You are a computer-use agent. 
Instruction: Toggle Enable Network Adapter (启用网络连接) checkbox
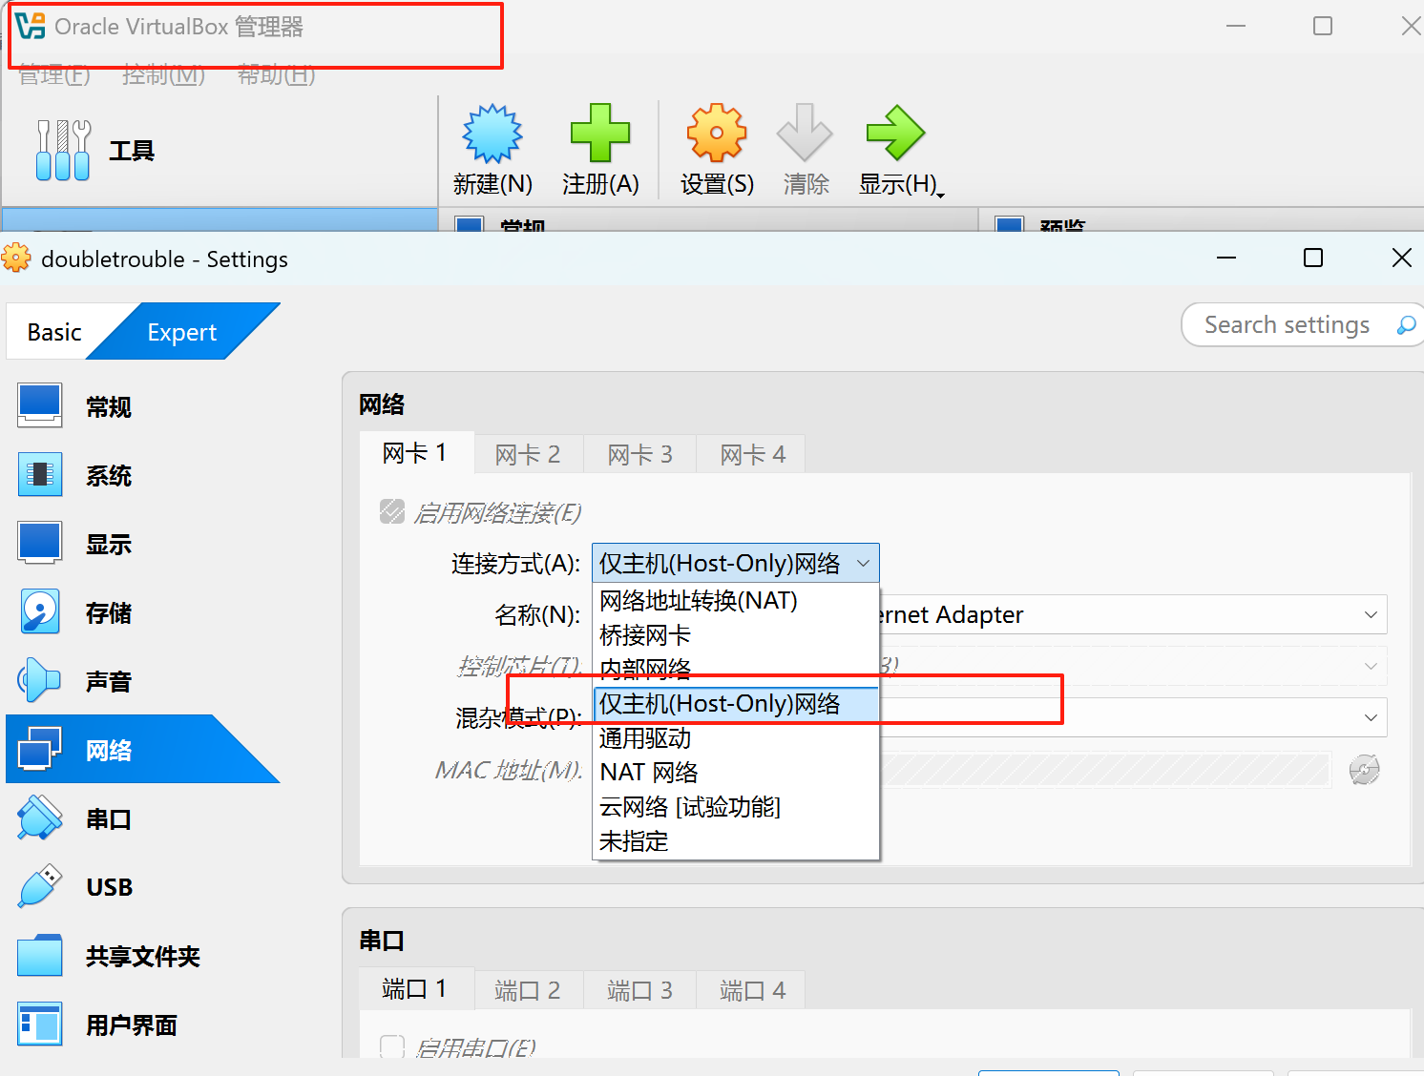click(x=392, y=512)
